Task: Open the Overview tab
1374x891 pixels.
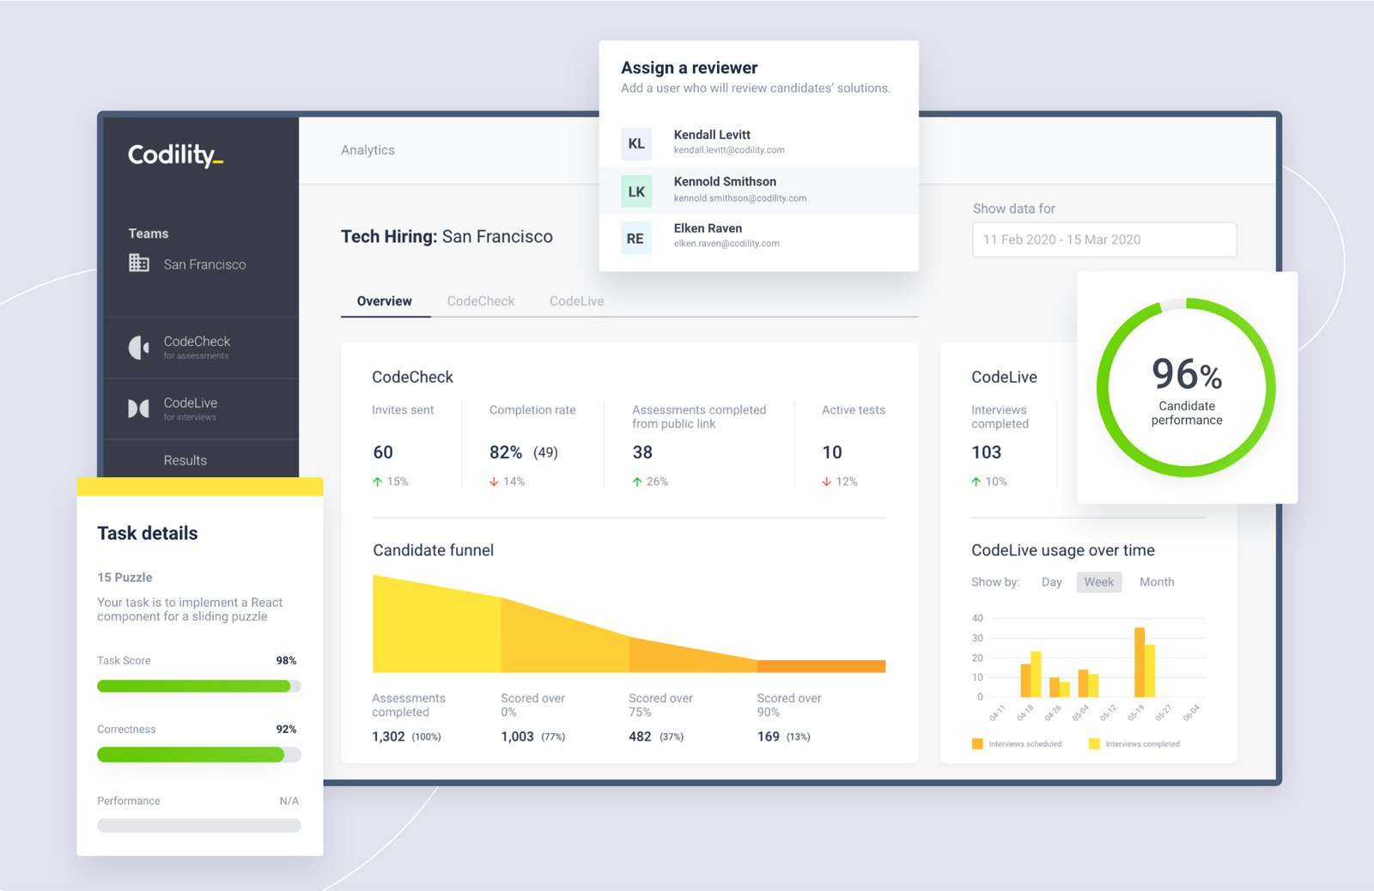Action: pos(385,301)
